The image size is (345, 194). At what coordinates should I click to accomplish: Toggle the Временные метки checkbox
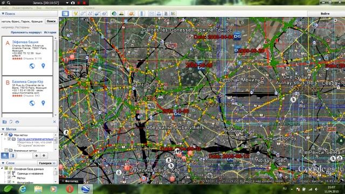6,150
